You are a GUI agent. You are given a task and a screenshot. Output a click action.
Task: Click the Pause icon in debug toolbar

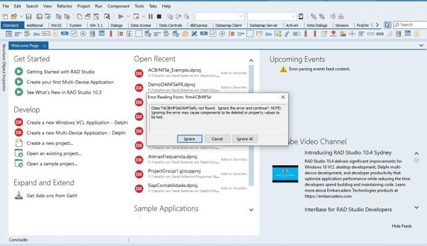pos(151,16)
